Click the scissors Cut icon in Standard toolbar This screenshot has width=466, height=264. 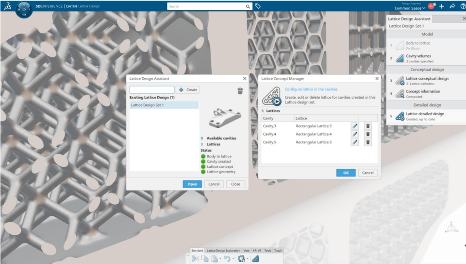pos(195,259)
